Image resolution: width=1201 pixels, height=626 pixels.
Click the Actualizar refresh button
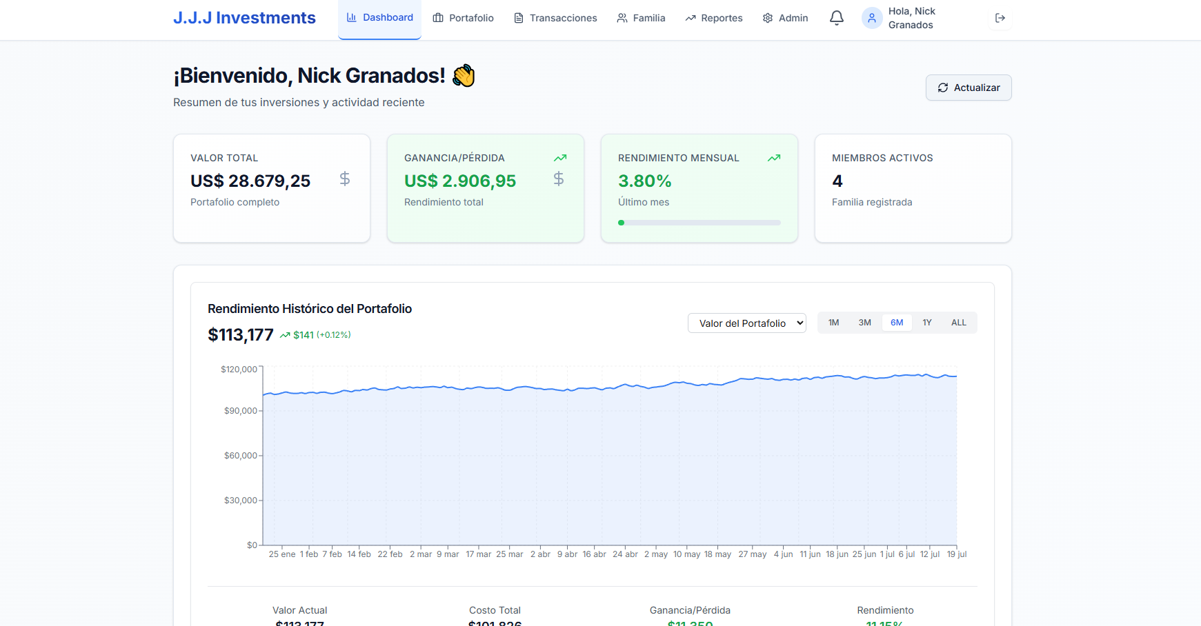tap(969, 88)
